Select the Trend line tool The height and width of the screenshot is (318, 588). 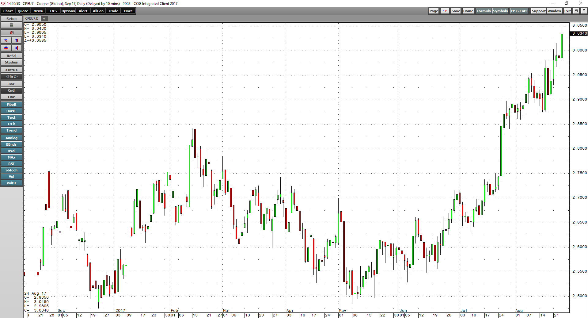11,130
